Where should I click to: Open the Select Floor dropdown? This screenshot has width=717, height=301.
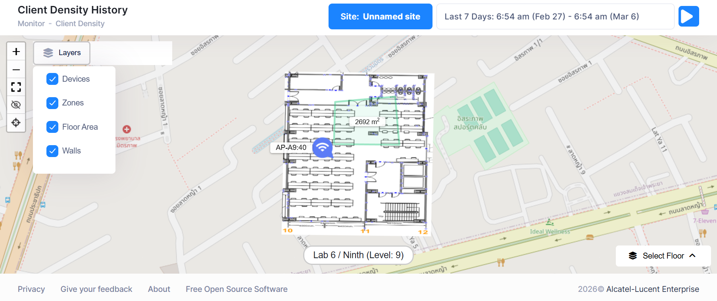pyautogui.click(x=663, y=256)
